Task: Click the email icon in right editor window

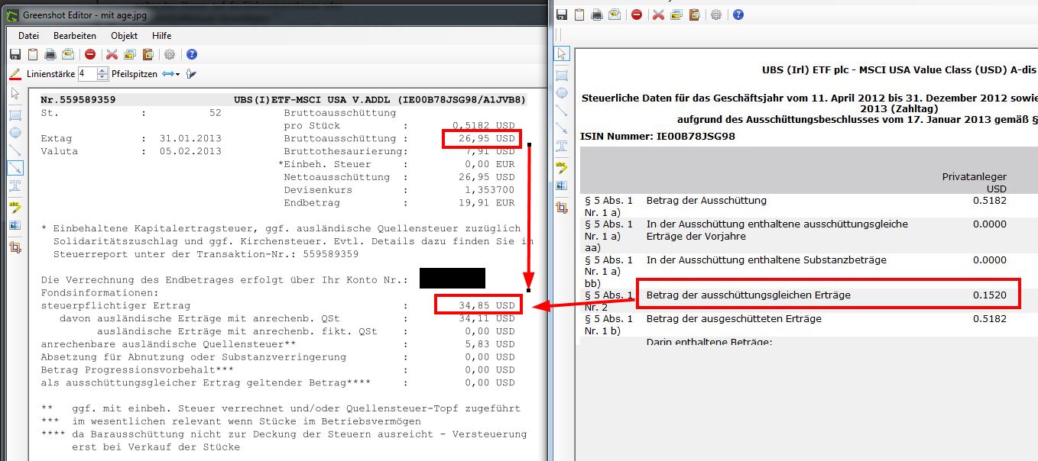Action: point(614,15)
